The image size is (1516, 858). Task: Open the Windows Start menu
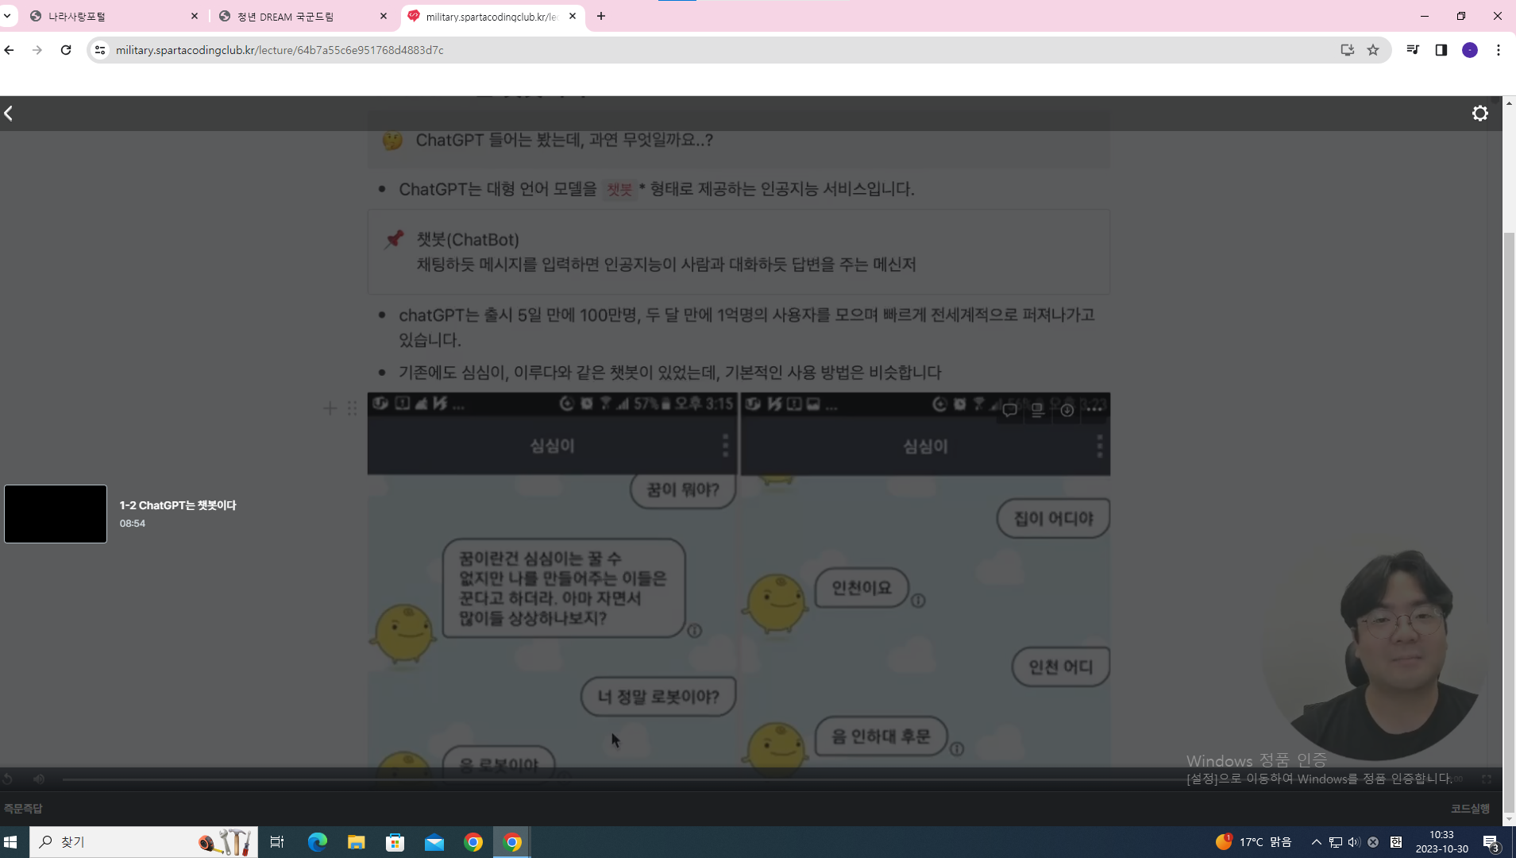[x=10, y=842]
